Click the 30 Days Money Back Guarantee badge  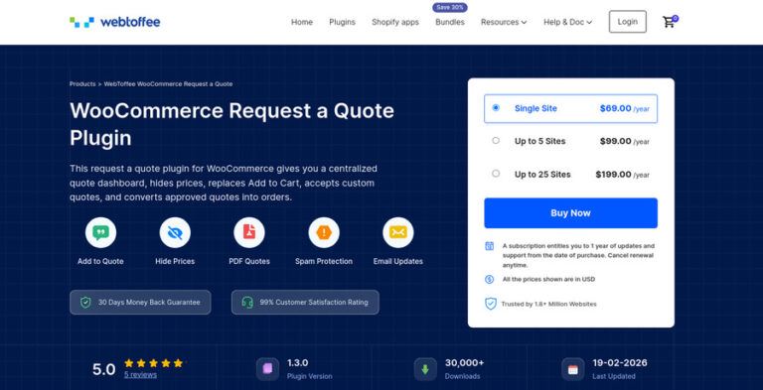click(140, 302)
